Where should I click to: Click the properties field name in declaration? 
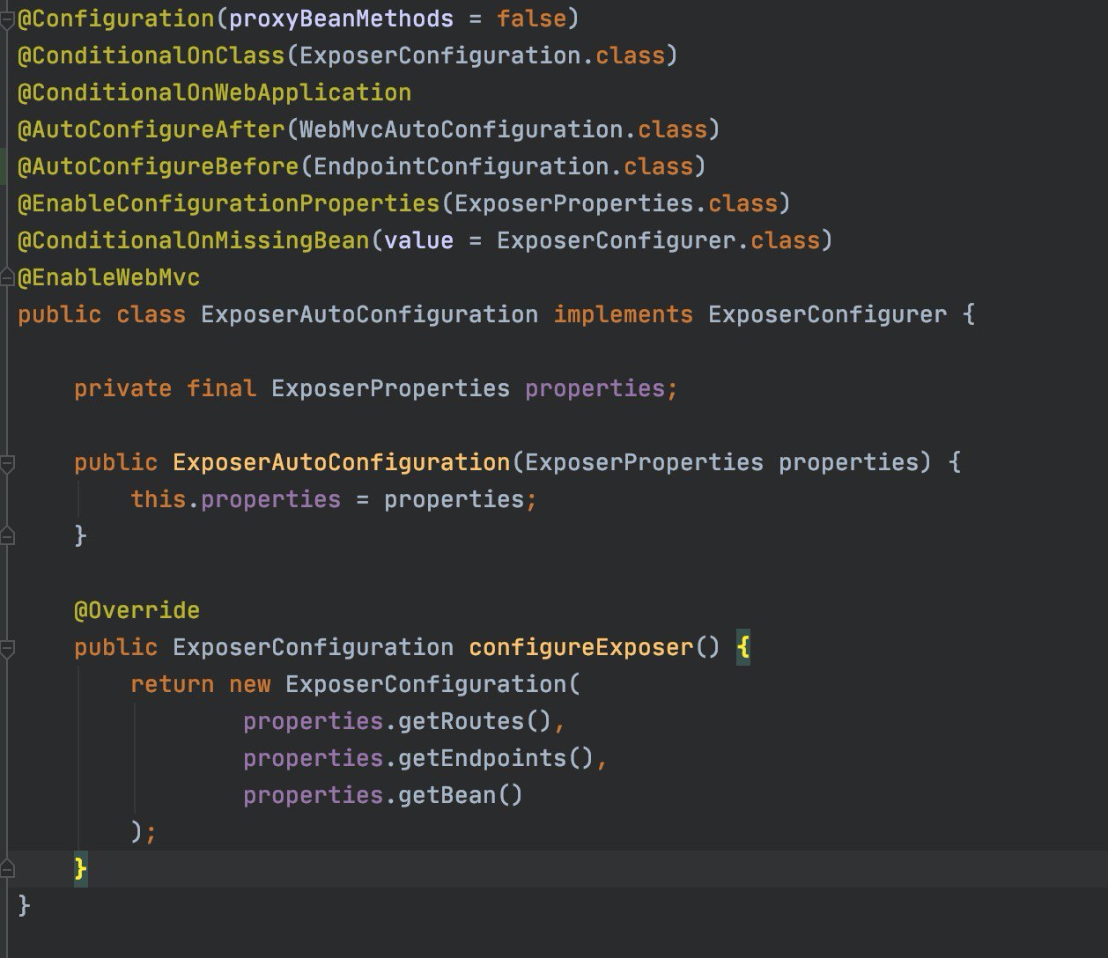click(x=595, y=388)
